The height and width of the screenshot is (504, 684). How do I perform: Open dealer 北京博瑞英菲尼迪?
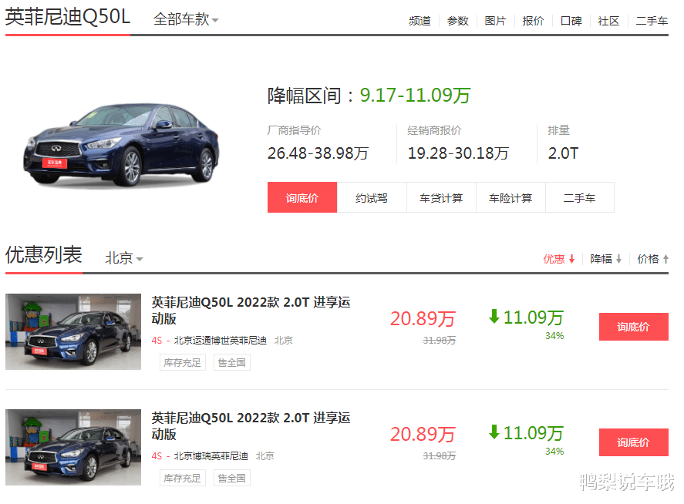click(x=211, y=456)
